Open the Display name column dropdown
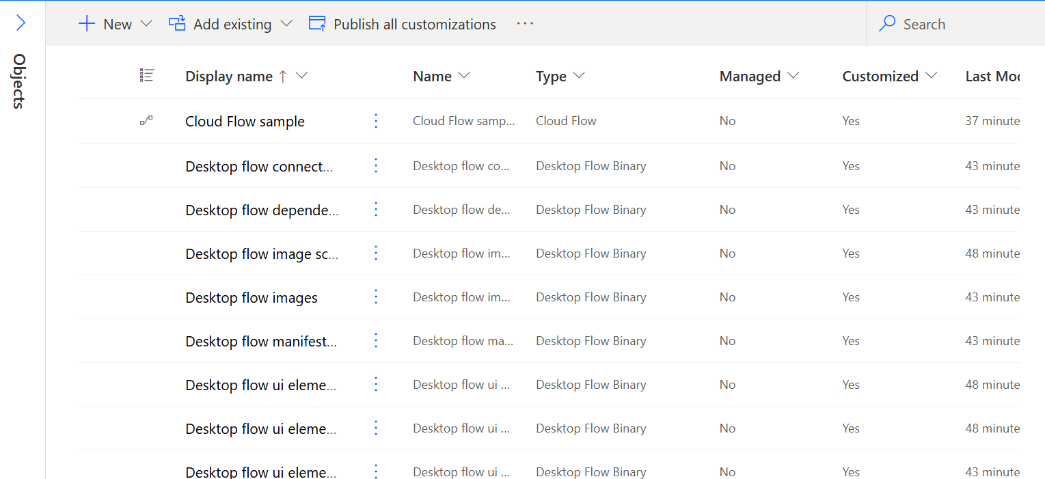 pos(302,76)
